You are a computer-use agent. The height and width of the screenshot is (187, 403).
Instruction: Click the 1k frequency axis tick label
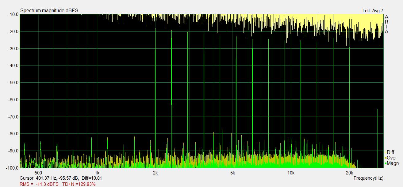click(97, 173)
